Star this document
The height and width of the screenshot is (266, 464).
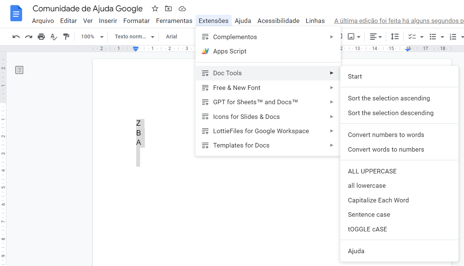point(155,9)
